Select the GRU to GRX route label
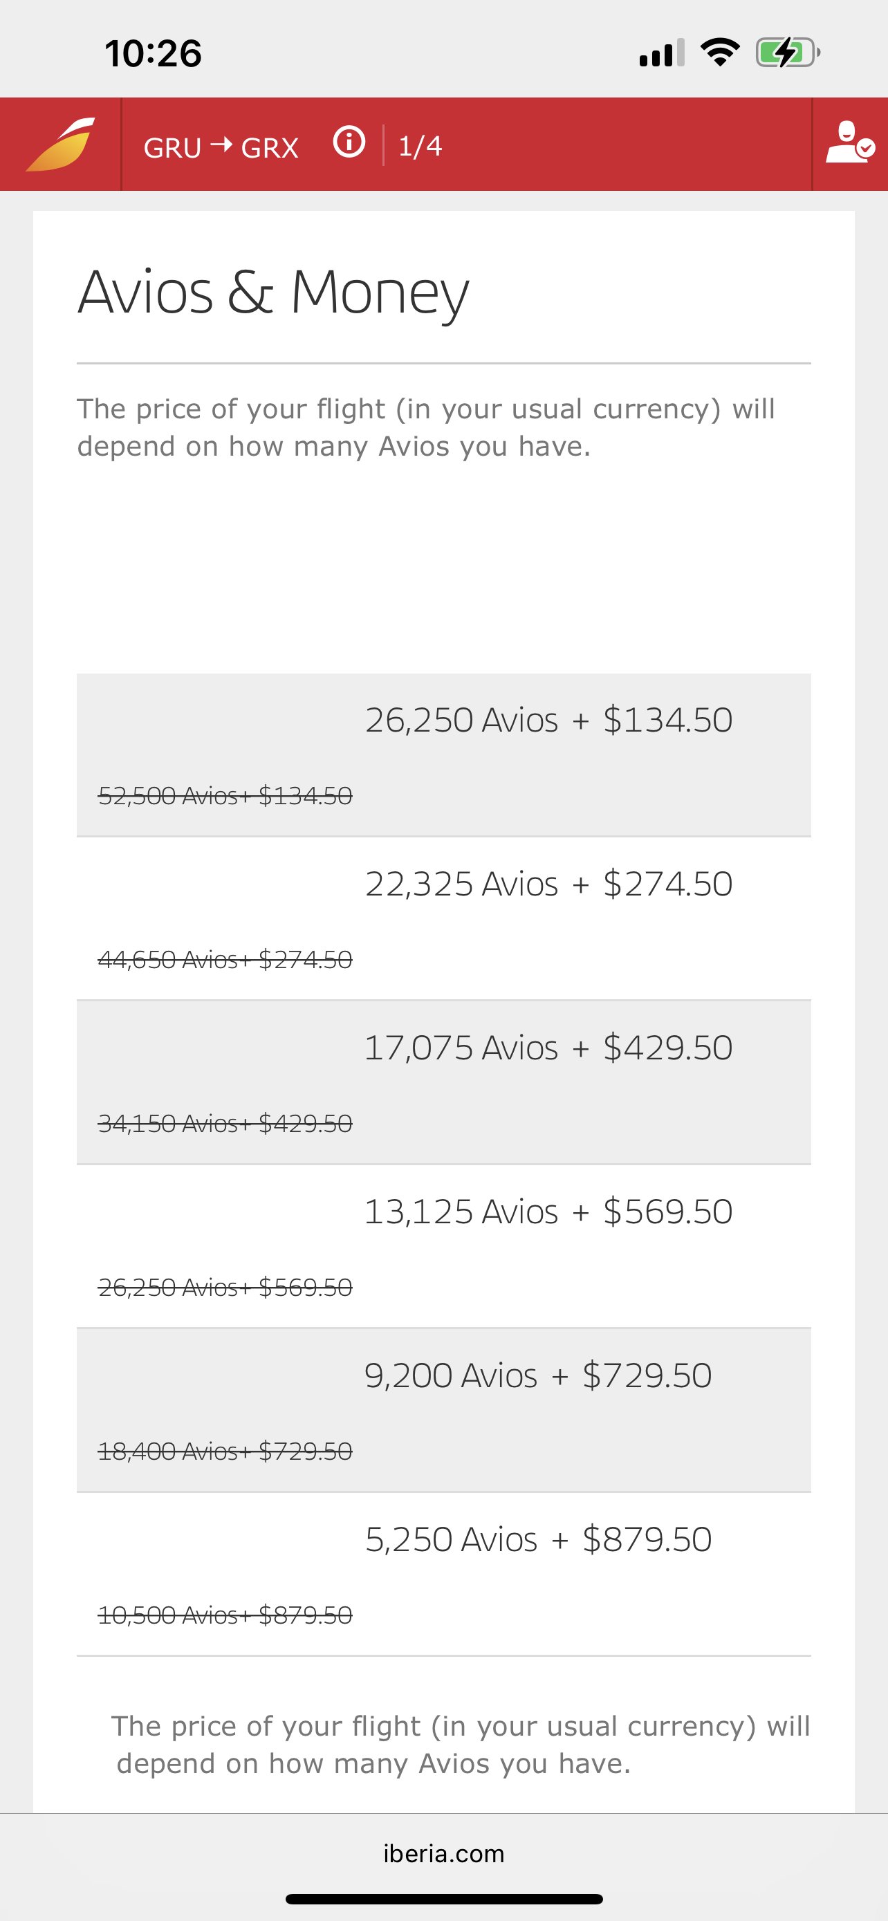Image resolution: width=888 pixels, height=1921 pixels. tap(221, 147)
